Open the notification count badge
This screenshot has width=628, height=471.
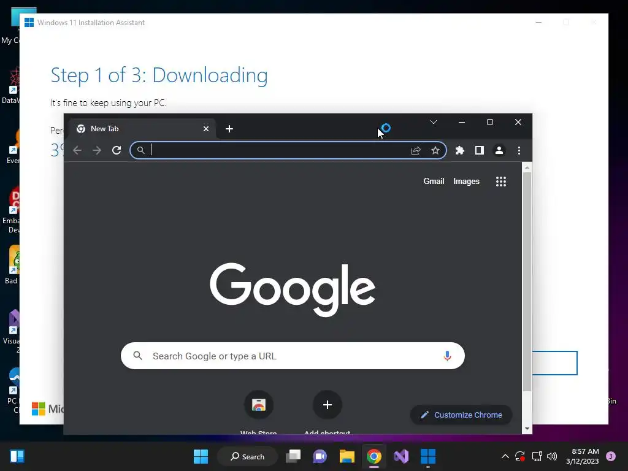pyautogui.click(x=611, y=456)
